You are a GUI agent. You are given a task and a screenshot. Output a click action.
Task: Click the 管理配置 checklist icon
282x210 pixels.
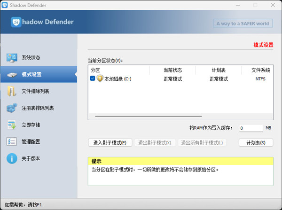(12, 141)
